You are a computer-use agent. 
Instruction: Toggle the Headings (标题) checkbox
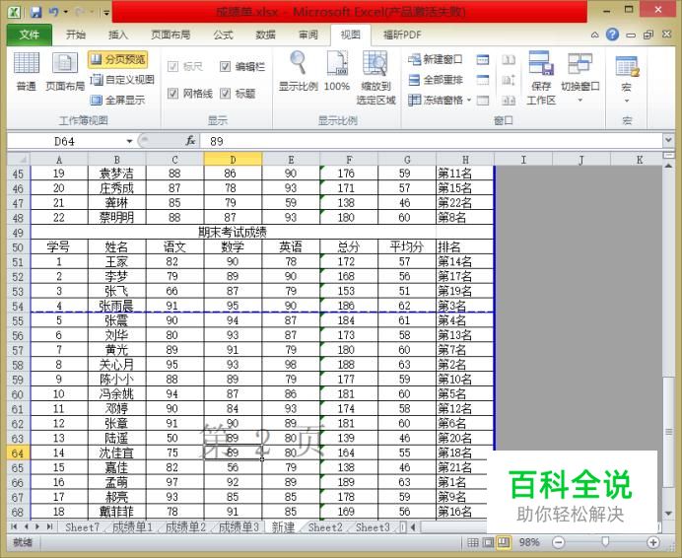point(225,93)
